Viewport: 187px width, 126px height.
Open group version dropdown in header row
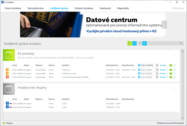click(x=157, y=65)
